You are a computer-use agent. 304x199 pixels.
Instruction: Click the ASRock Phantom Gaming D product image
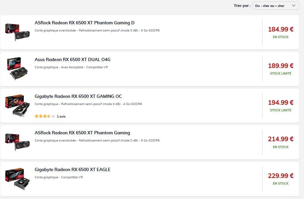(17, 32)
